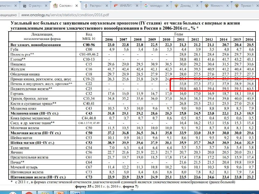Click the 2016 value '40,9' for Трахея, бронхи
This screenshot has width=259, height=194.
[250, 99]
